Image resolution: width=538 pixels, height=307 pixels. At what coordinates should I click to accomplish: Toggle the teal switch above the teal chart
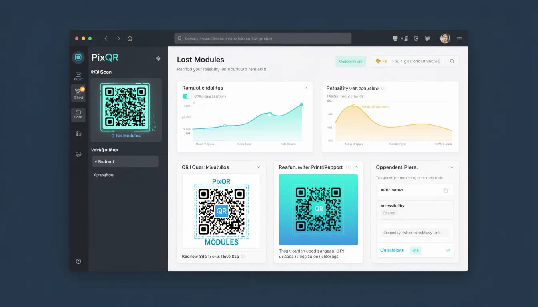[x=187, y=96]
